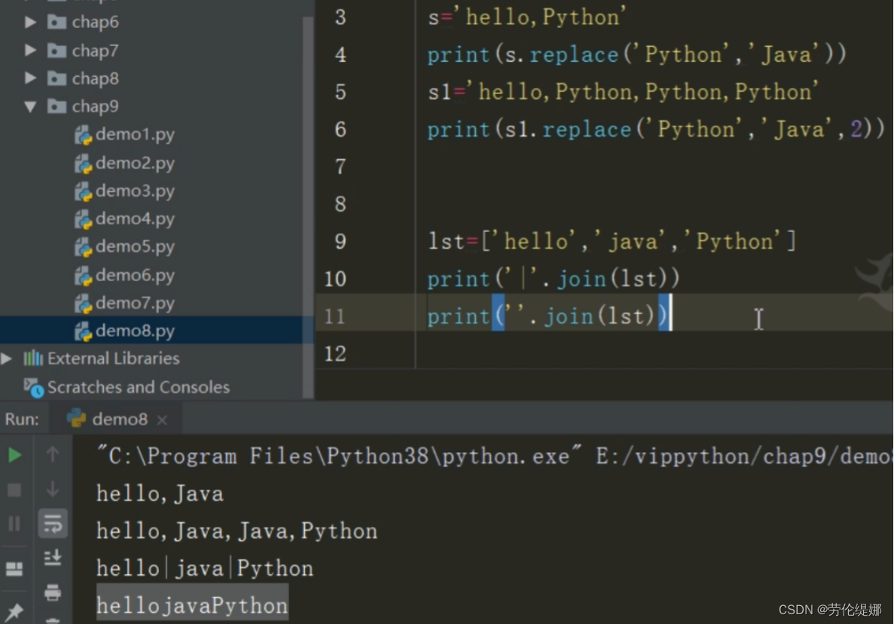Click the demo5.py Python file icon
The height and width of the screenshot is (624, 894).
[x=84, y=247]
